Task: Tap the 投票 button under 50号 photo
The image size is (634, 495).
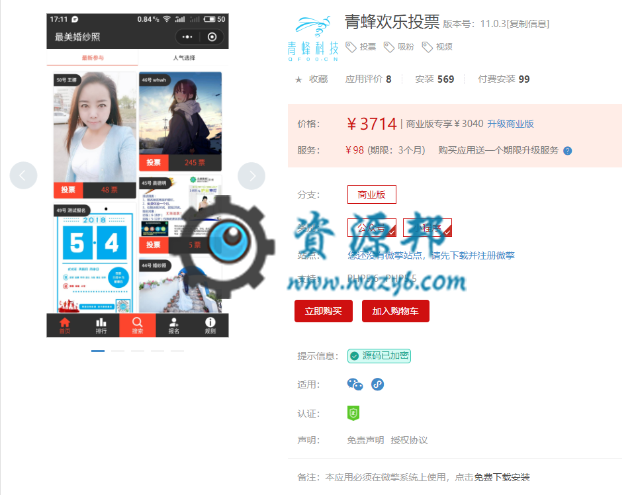Action: [x=68, y=190]
